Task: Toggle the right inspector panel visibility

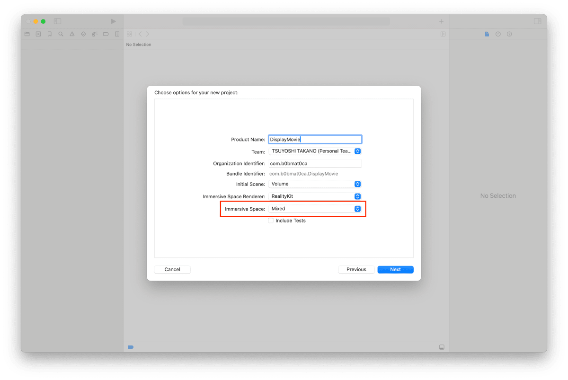Action: point(538,21)
